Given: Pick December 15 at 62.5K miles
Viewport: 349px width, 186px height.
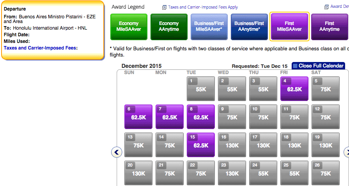Looking at the screenshot, I should [x=201, y=145].
